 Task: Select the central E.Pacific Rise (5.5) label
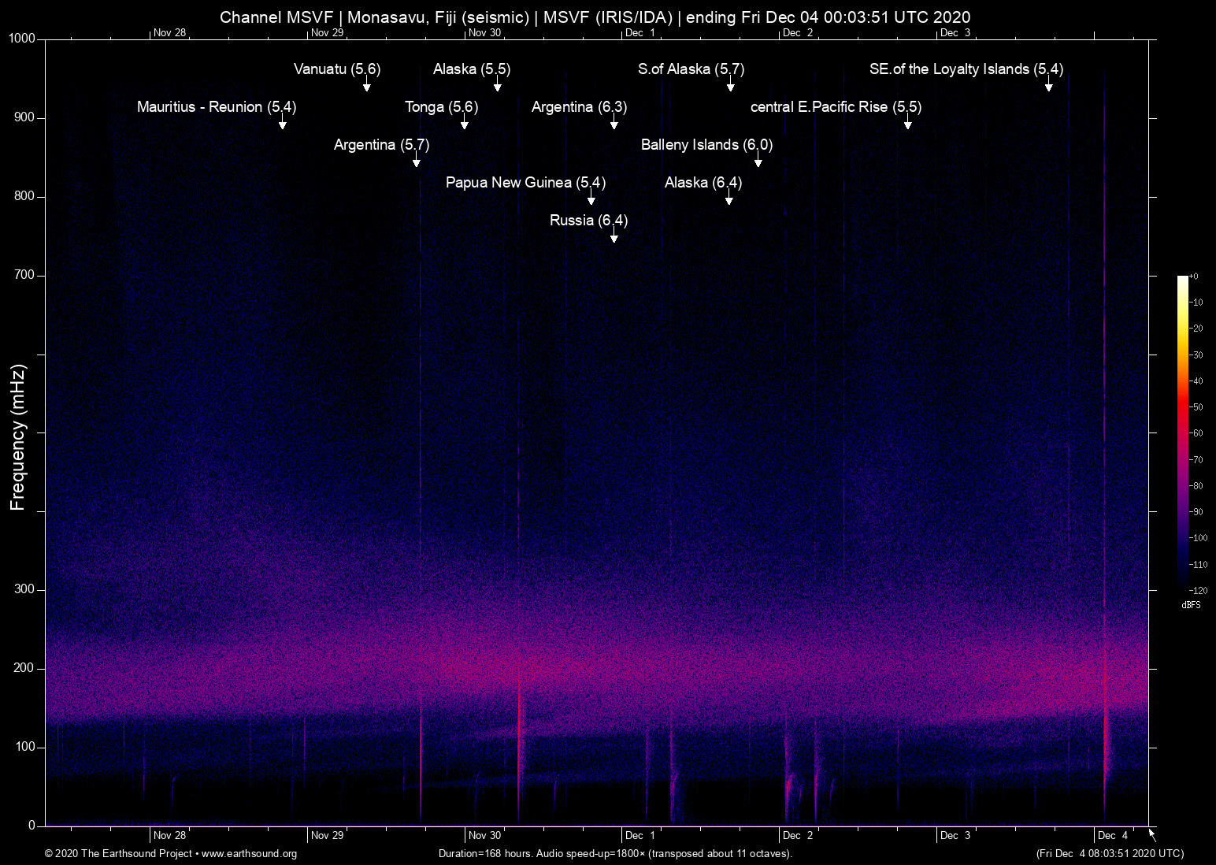[x=836, y=107]
